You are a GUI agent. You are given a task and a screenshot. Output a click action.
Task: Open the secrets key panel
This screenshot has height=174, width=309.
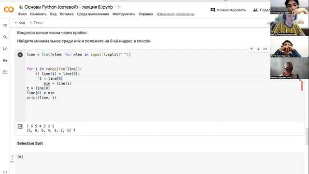(5, 60)
